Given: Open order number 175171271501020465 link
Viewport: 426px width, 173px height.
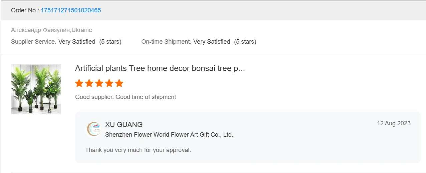Looking at the screenshot, I should click(x=71, y=10).
